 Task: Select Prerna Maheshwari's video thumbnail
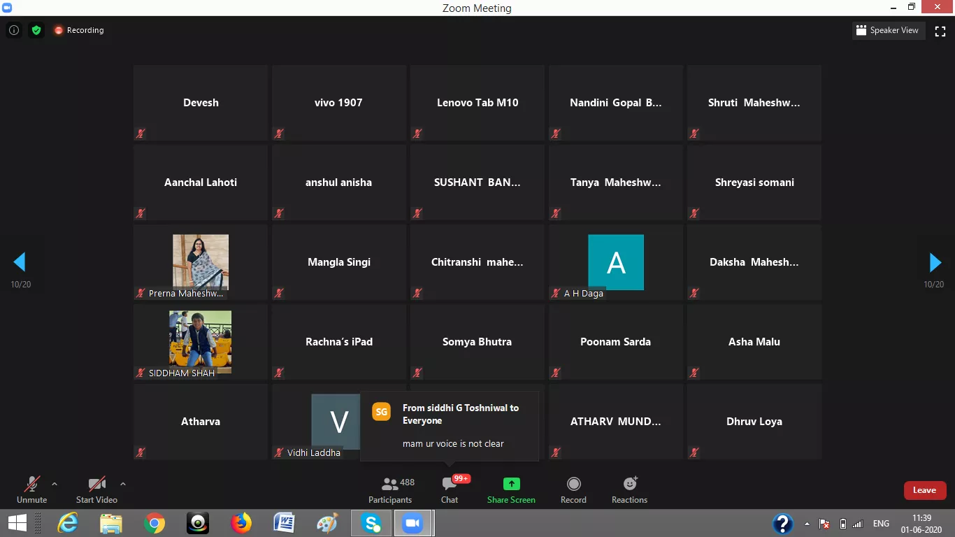[201, 262]
